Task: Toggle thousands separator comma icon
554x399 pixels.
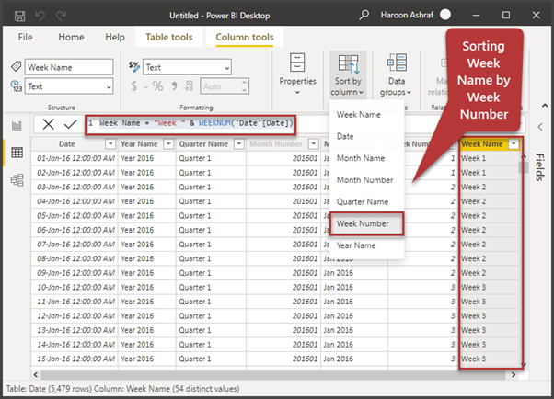Action: pyautogui.click(x=174, y=85)
